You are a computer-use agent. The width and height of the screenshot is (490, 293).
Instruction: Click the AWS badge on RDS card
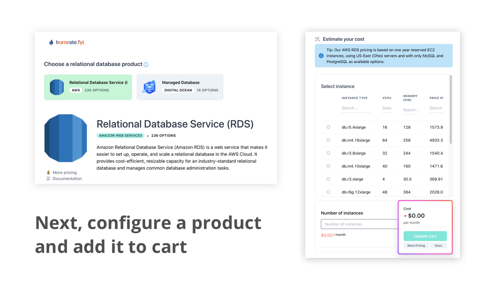point(76,90)
